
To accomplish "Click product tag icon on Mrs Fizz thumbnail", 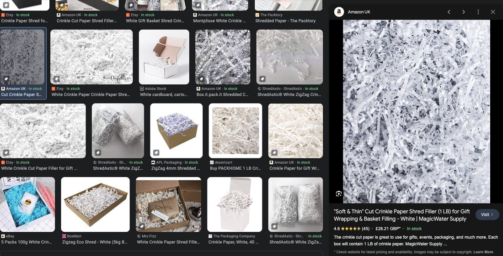I will tap(142, 226).
